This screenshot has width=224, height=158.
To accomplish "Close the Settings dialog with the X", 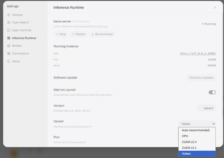I will pyautogui.click(x=215, y=8).
